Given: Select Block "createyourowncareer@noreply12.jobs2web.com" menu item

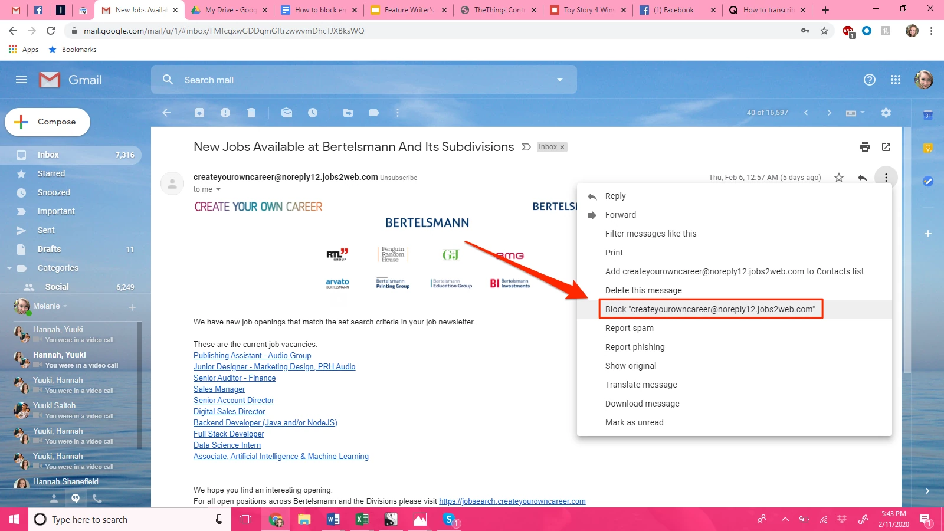Looking at the screenshot, I should pyautogui.click(x=710, y=309).
